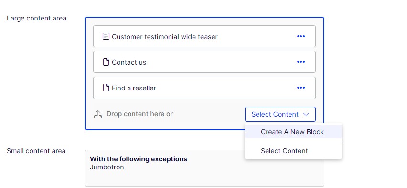Image resolution: width=407 pixels, height=188 pixels.
Task: Select the Customer testimonial wide teaser item text
Action: (x=164, y=37)
